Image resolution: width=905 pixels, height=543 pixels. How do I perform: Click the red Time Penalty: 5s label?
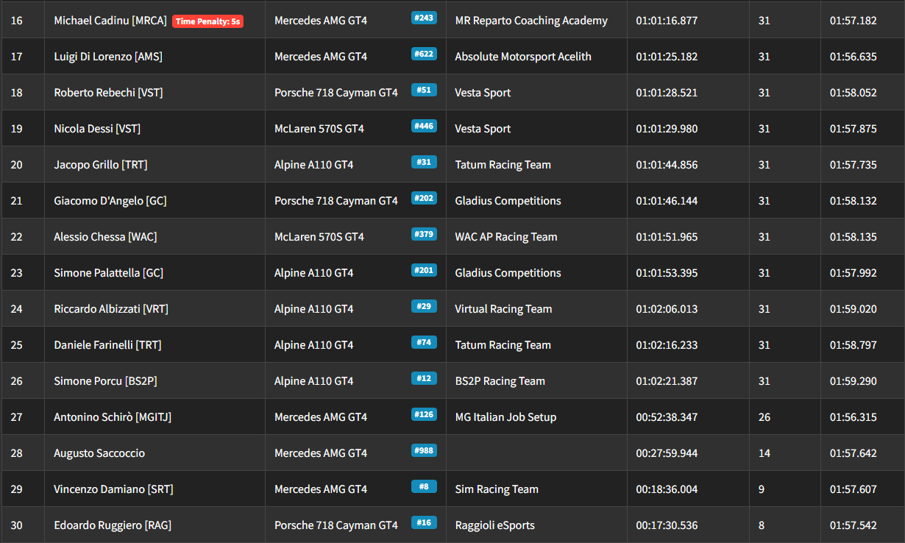pyautogui.click(x=207, y=21)
